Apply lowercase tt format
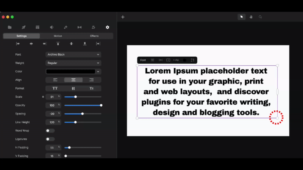 [73, 88]
